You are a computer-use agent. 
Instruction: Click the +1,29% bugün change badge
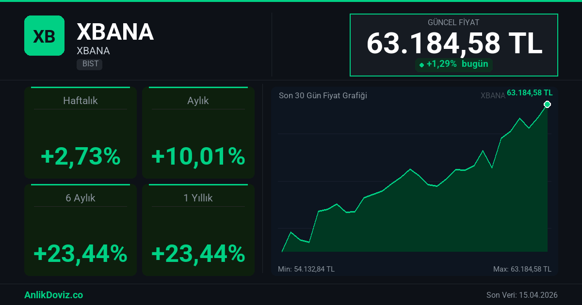click(x=453, y=64)
